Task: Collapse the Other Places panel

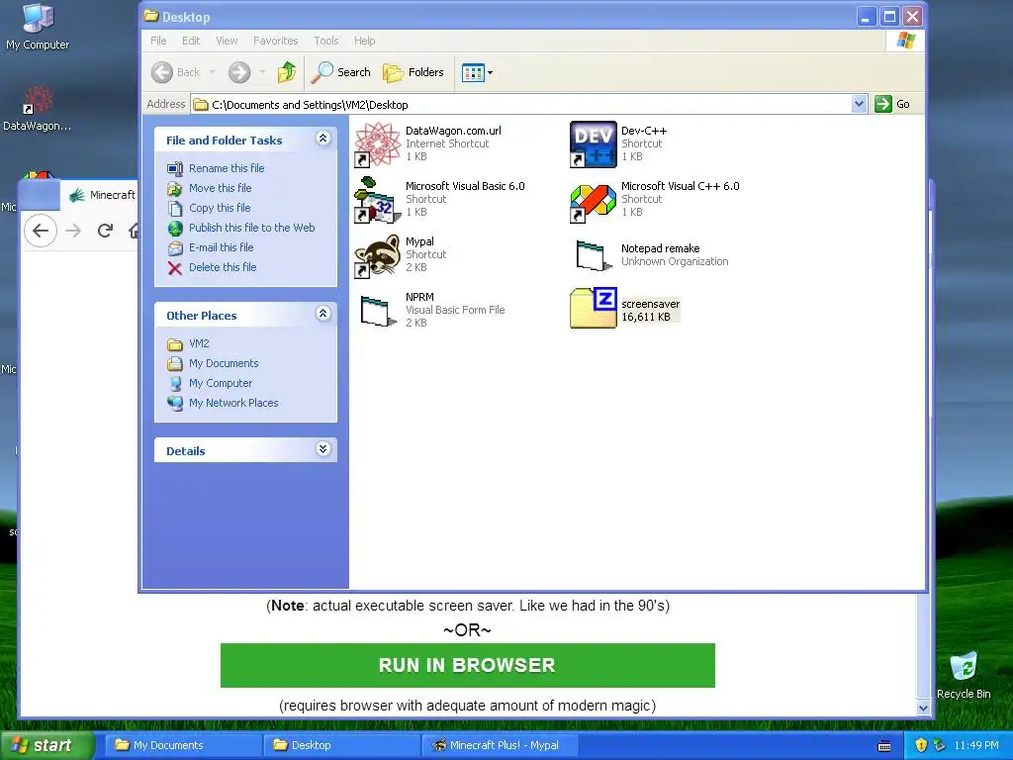Action: [x=323, y=314]
